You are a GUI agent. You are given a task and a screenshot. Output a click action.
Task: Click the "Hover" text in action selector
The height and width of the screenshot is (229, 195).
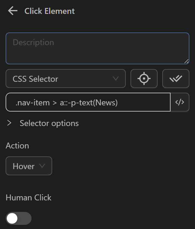24,166
